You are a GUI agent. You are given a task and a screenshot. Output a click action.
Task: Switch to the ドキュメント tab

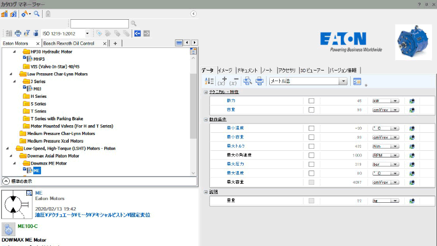click(x=247, y=71)
